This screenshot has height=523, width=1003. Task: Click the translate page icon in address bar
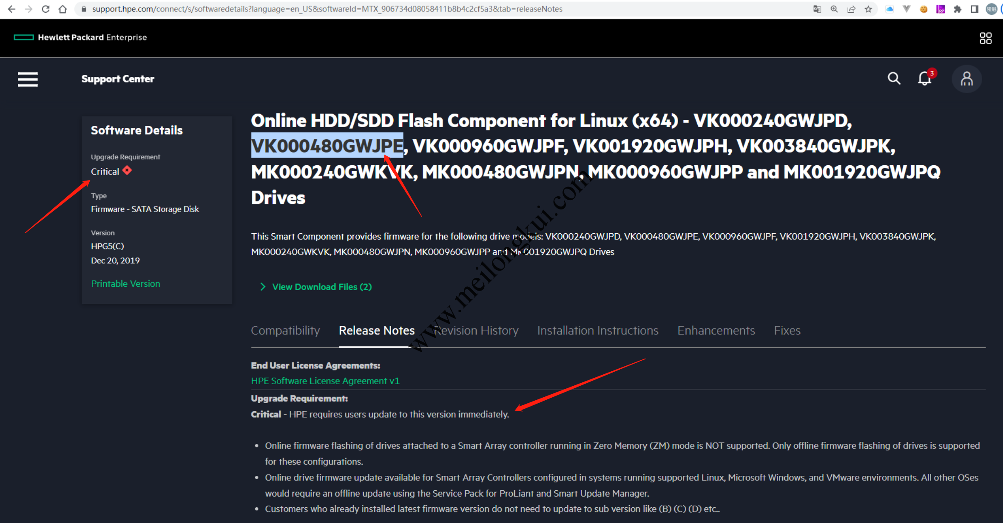pyautogui.click(x=817, y=9)
